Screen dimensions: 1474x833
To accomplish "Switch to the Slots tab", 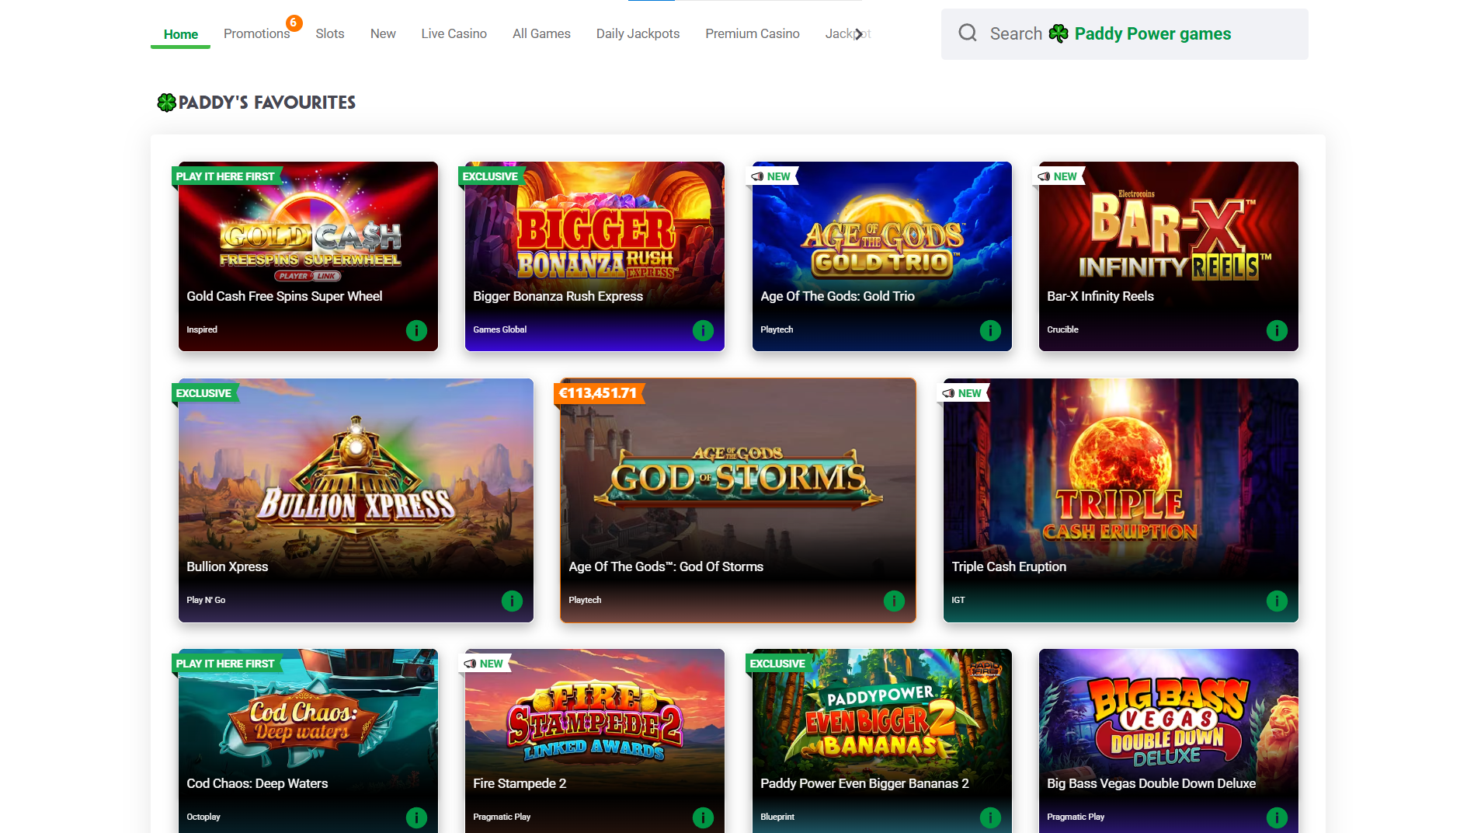I will click(x=329, y=33).
